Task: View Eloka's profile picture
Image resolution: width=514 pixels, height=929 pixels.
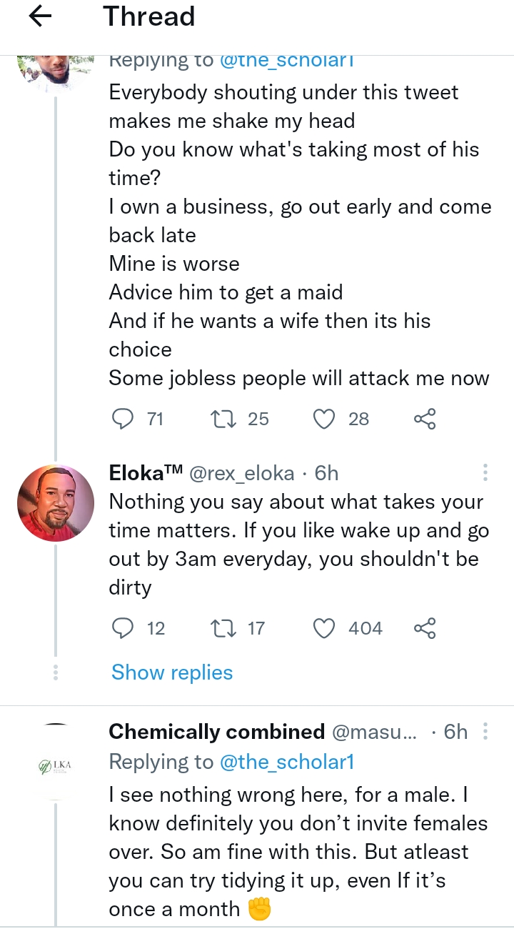Action: point(56,503)
